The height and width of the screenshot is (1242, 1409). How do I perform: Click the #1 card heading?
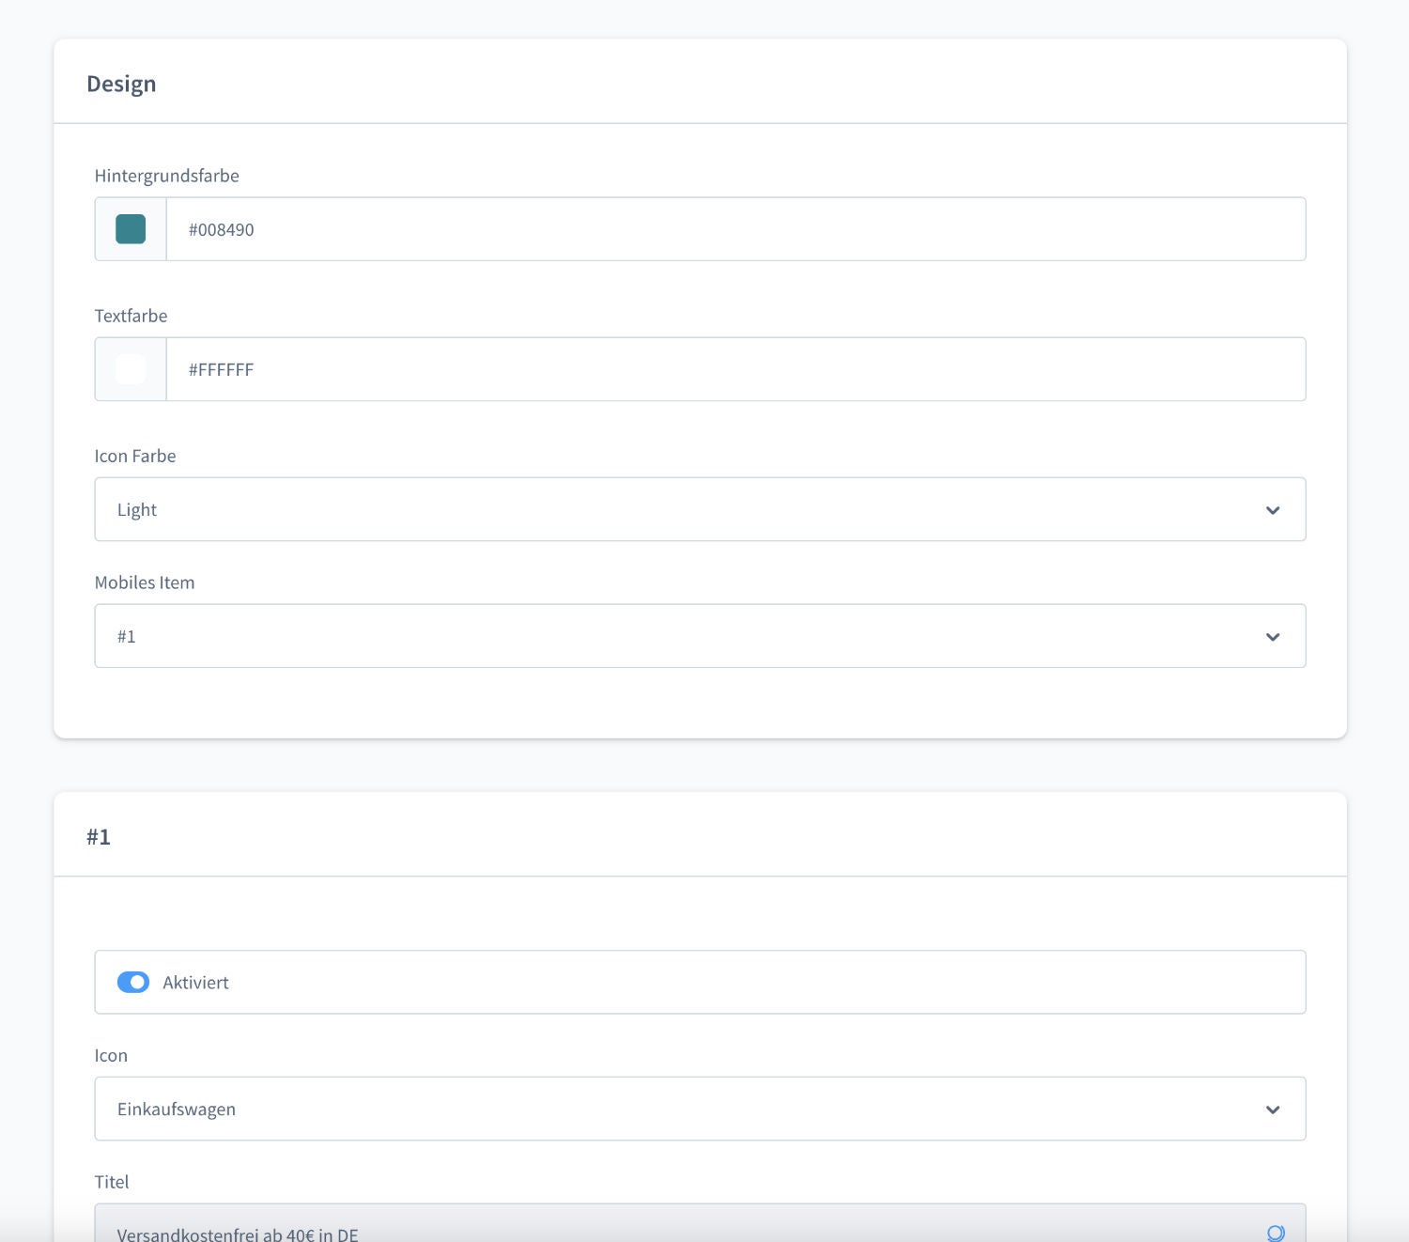99,837
